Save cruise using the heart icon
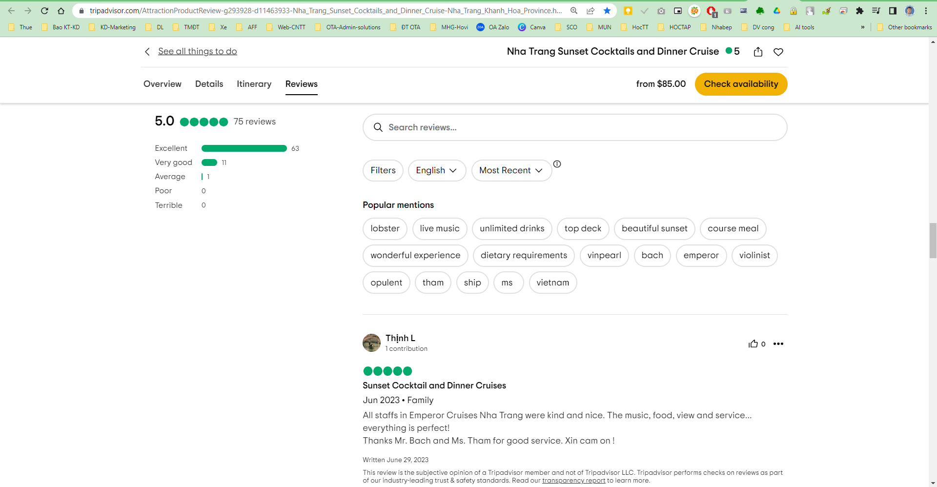Image resolution: width=937 pixels, height=487 pixels. 778,52
